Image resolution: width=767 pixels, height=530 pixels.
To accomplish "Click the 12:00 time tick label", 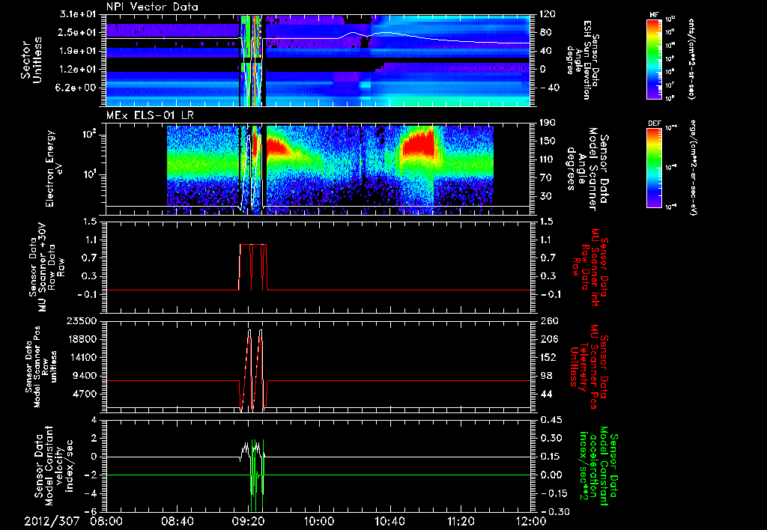I will [531, 521].
